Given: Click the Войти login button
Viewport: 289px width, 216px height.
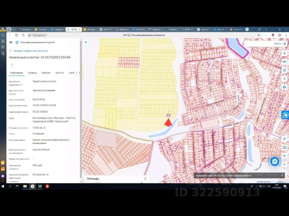Looking at the screenshot, I should (x=280, y=44).
